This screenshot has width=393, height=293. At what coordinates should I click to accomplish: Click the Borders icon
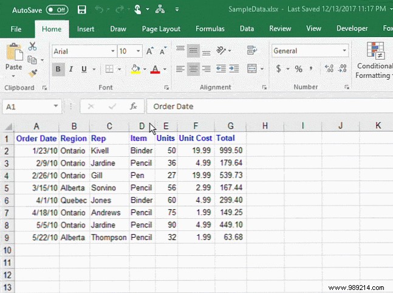tap(109, 69)
